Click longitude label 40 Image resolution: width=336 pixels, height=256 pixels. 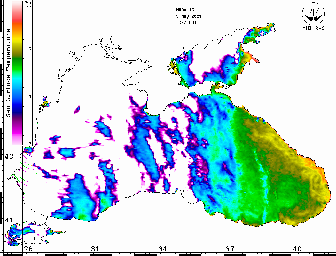[297, 249]
